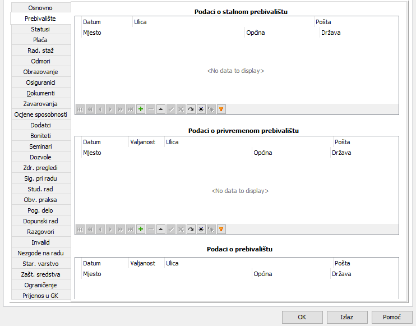Click refresh arrow icon in permanent residence toolbar

pos(191,109)
